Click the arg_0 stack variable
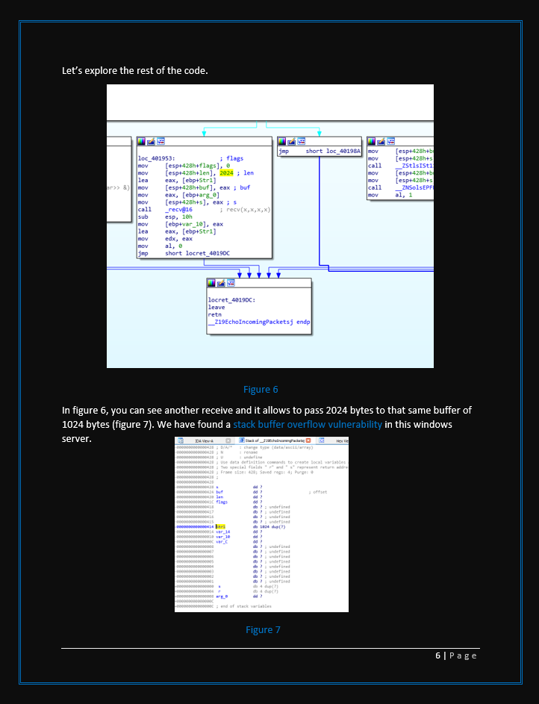 click(x=222, y=596)
